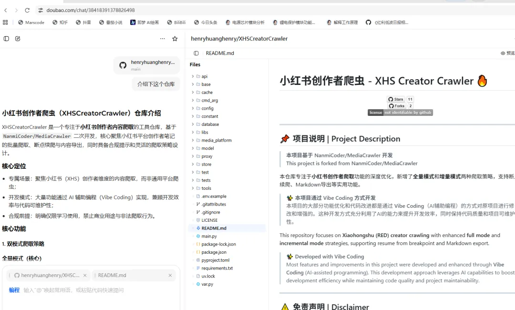Click the browser forward arrow
Viewport: 515px width, 310px height.
coord(16,10)
